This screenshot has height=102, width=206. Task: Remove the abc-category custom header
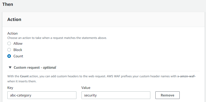click(x=167, y=95)
